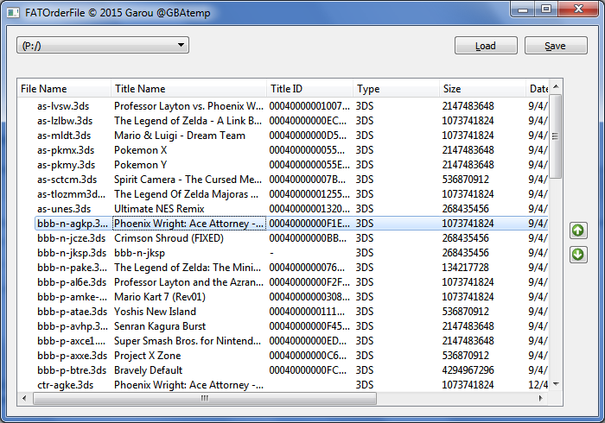Select file bbb-p-btre.3ds
Viewport: 605px width, 423px height.
[72, 370]
